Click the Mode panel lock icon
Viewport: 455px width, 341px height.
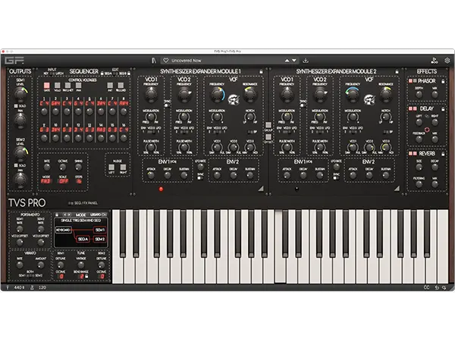click(57, 214)
